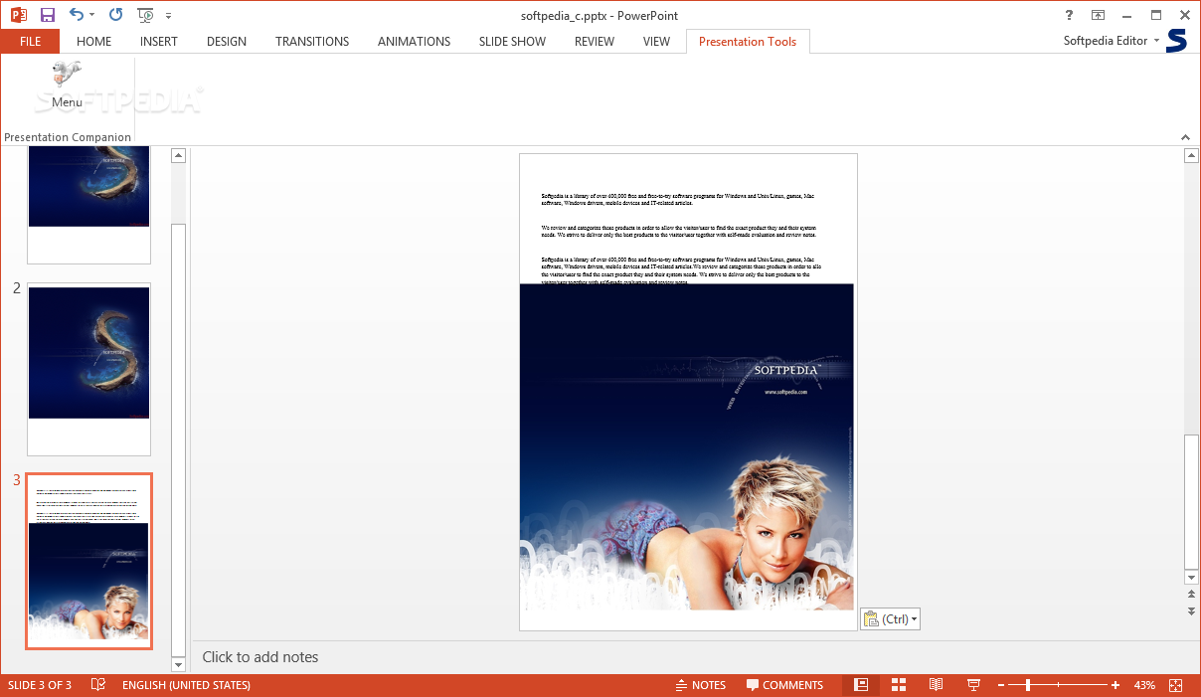
Task: Fit slide to current window
Action: [1176, 685]
